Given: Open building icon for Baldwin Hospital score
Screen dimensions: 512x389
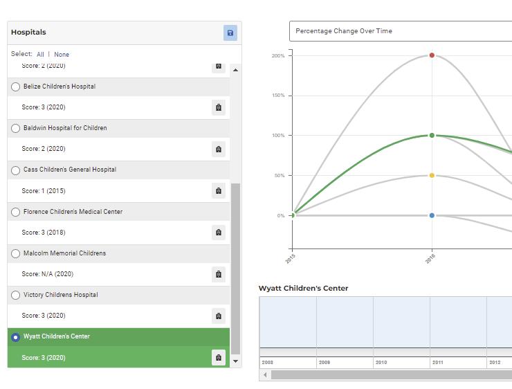Looking at the screenshot, I should (219, 150).
